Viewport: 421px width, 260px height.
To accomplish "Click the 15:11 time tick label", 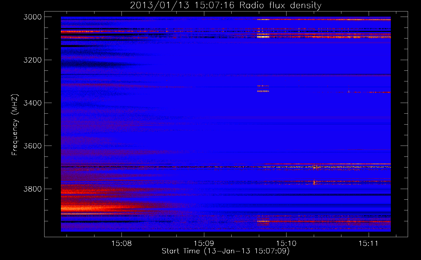I will (368, 243).
